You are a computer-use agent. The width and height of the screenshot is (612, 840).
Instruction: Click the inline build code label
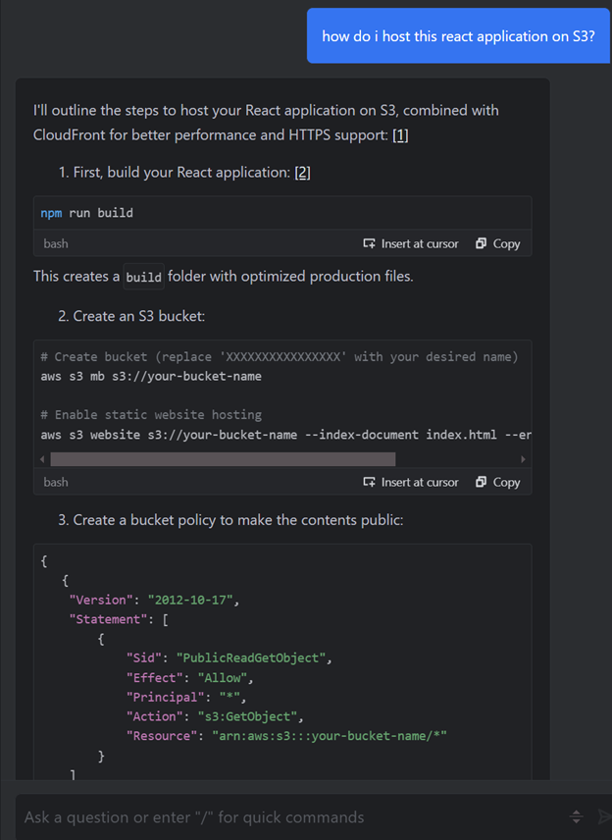point(143,277)
